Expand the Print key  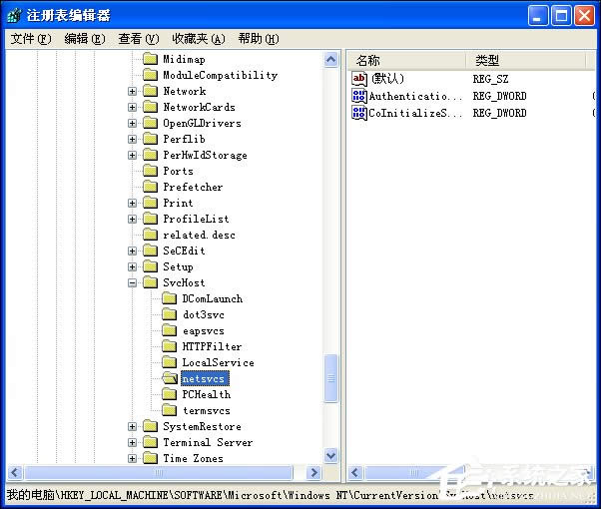coord(132,204)
